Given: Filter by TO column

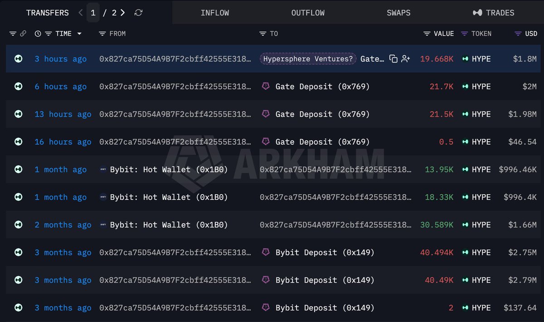Looking at the screenshot, I should pos(262,34).
